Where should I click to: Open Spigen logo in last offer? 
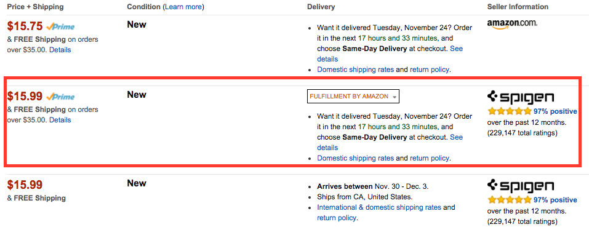(x=521, y=186)
